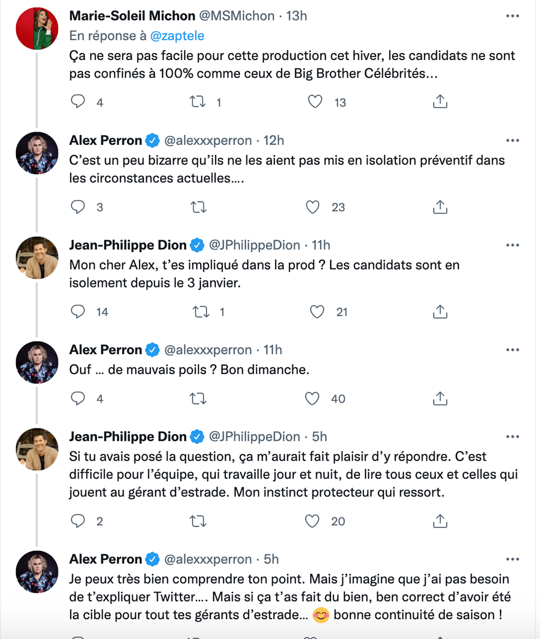Share Alex Perron's "Bon dimanche" tweet

pyautogui.click(x=440, y=398)
